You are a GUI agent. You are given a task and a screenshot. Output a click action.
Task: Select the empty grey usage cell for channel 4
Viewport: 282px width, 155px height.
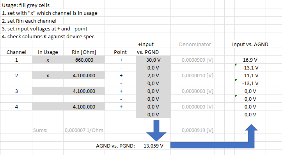(x=48, y=107)
